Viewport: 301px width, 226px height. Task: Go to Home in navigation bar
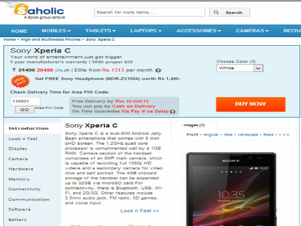19,31
